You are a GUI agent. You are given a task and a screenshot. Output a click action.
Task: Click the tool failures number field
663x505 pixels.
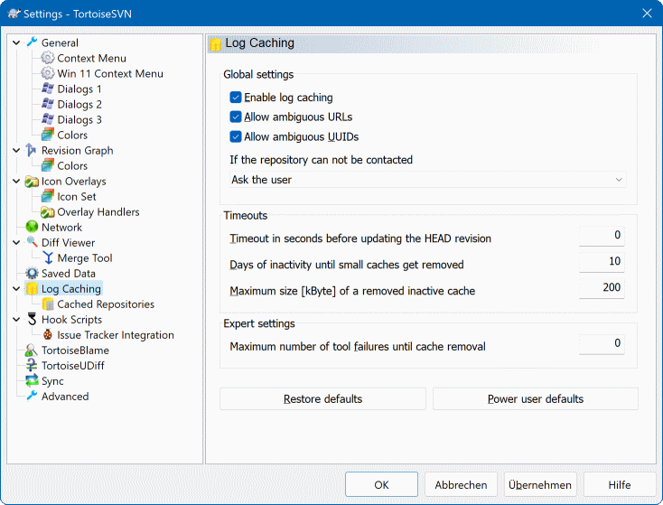tap(602, 343)
